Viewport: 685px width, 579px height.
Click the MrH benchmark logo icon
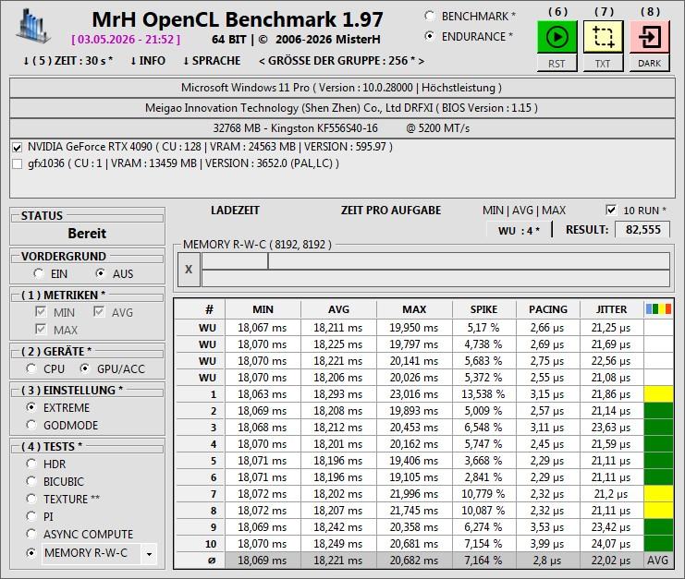[x=32, y=26]
